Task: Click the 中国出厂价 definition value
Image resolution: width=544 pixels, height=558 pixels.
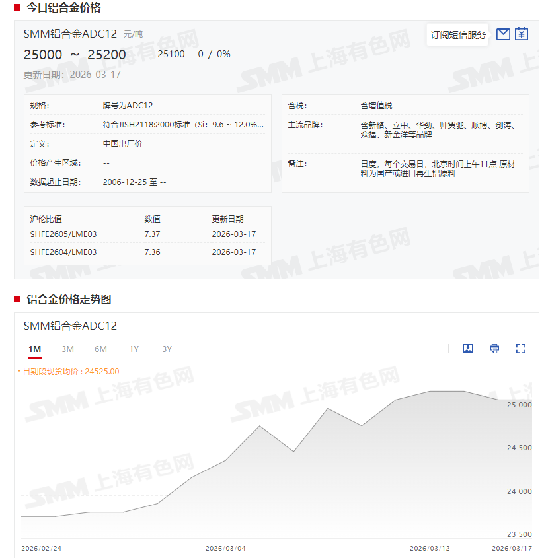Action: [x=122, y=144]
